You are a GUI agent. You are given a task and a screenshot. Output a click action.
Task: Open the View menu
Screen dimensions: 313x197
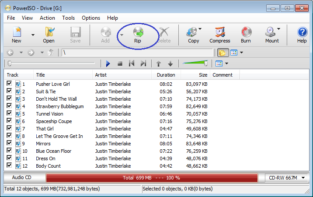(x=27, y=18)
